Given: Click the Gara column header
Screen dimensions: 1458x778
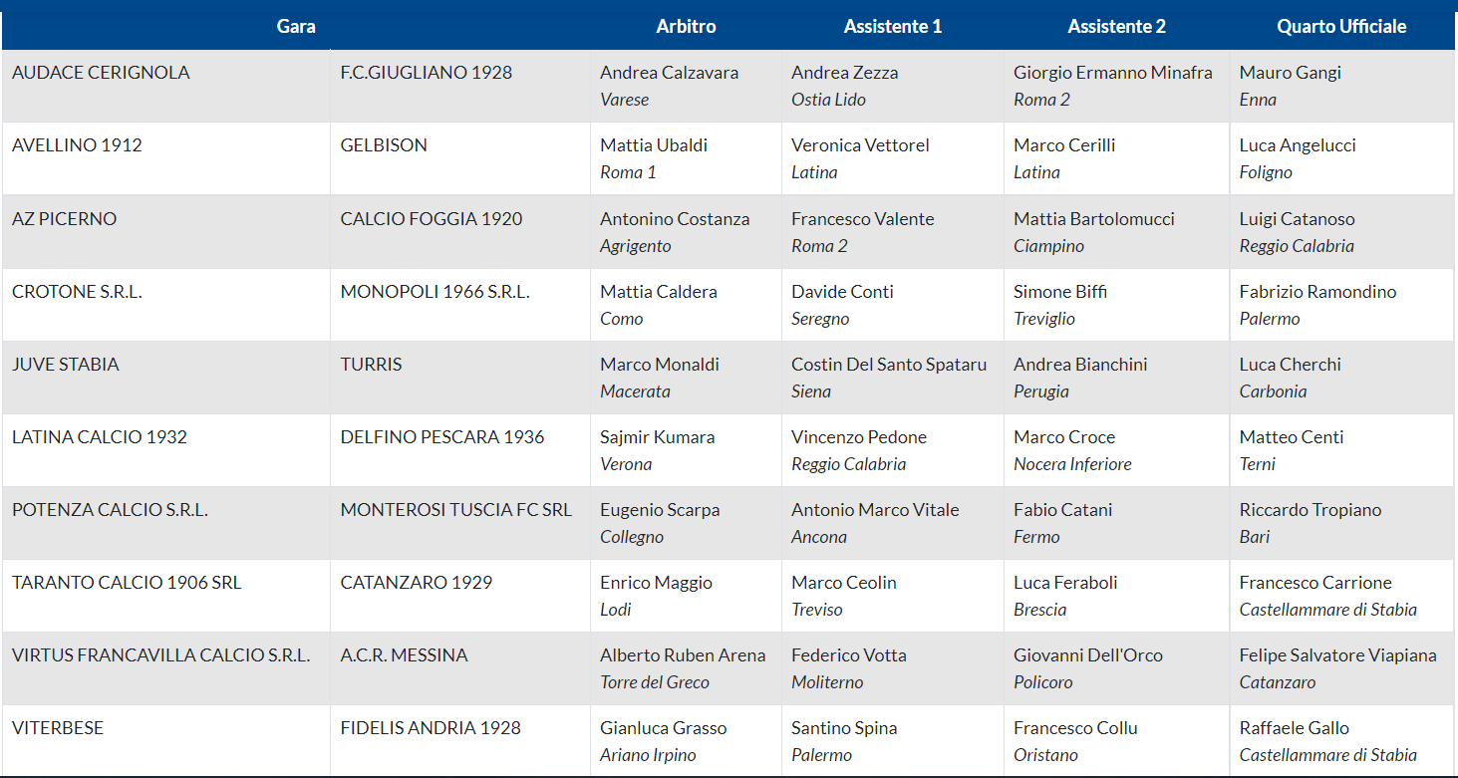Looking at the screenshot, I should pyautogui.click(x=296, y=27).
